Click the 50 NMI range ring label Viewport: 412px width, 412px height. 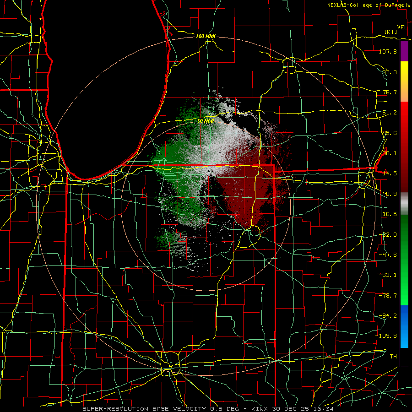206,121
